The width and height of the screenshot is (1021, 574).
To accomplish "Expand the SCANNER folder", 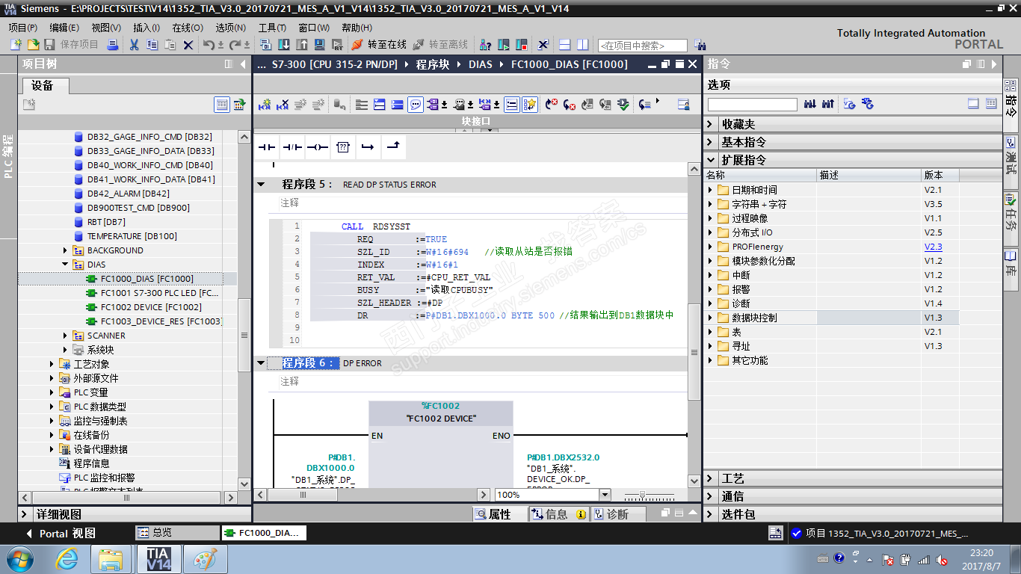I will point(65,336).
